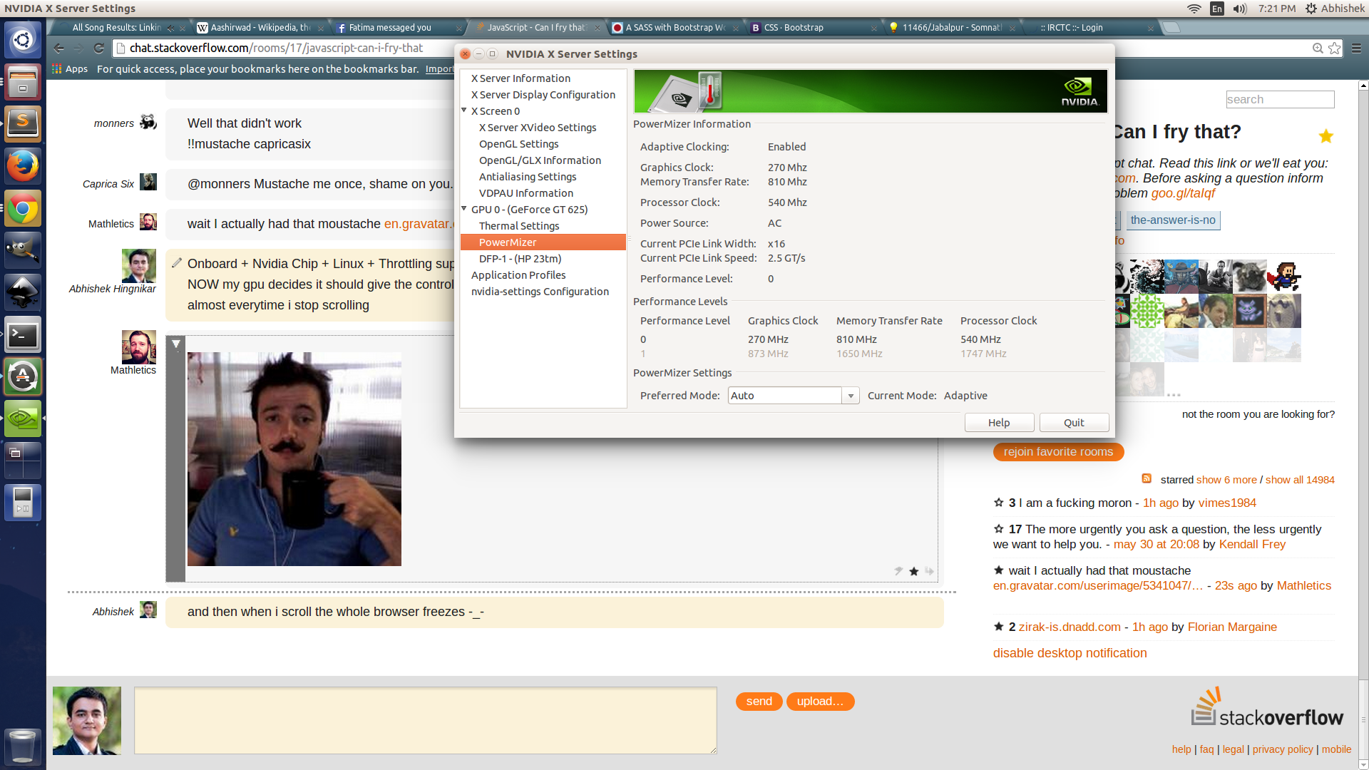The image size is (1369, 770).
Task: Open VDPAU Information panel
Action: tap(525, 192)
